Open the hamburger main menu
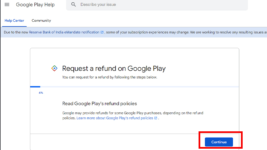267x150 pixels. click(7, 4)
